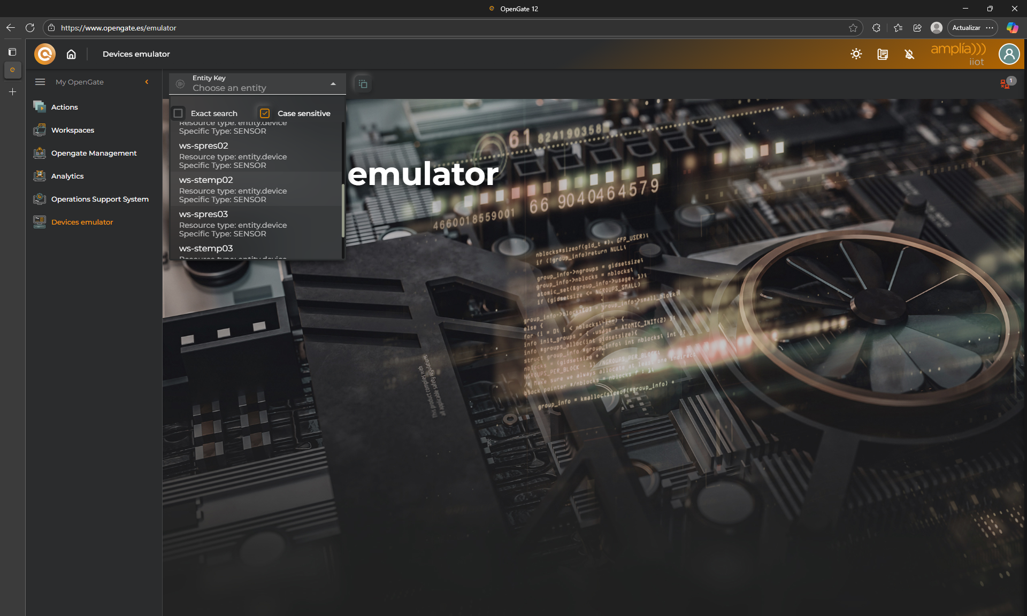Click the OpenGate logo icon
Viewport: 1027px width, 616px height.
[45, 54]
